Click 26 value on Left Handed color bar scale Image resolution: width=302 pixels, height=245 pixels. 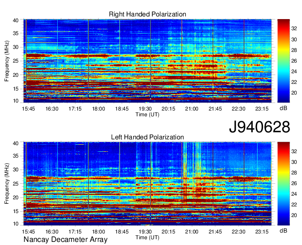pos(294,183)
